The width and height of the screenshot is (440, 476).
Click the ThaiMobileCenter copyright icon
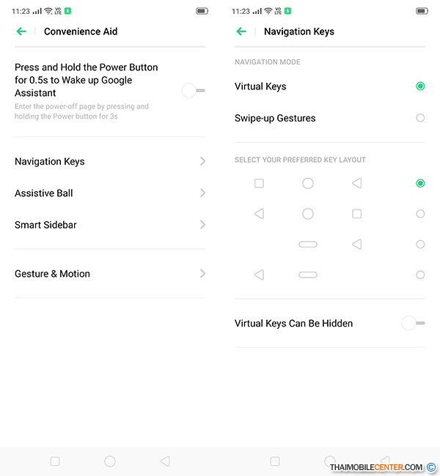point(431,467)
